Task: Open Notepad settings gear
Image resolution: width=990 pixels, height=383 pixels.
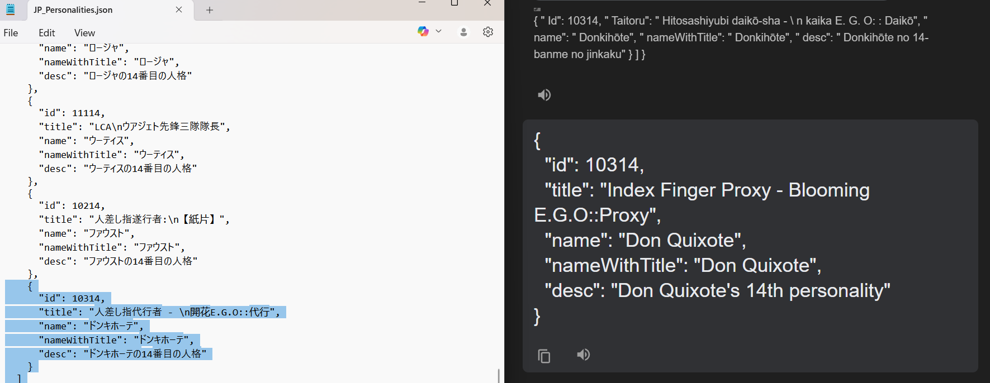Action: click(x=488, y=32)
